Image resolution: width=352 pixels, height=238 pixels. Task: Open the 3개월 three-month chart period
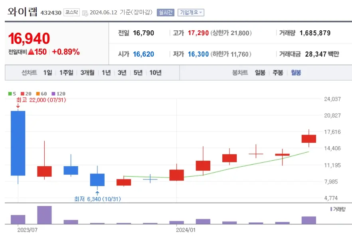pyautogui.click(x=87, y=73)
